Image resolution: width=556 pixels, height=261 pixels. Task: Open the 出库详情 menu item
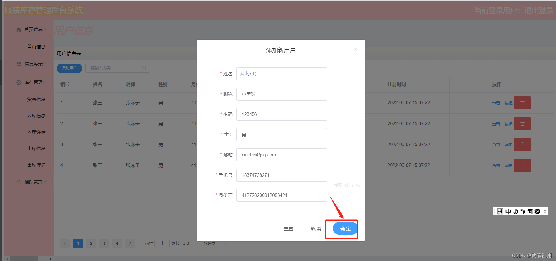coord(36,165)
